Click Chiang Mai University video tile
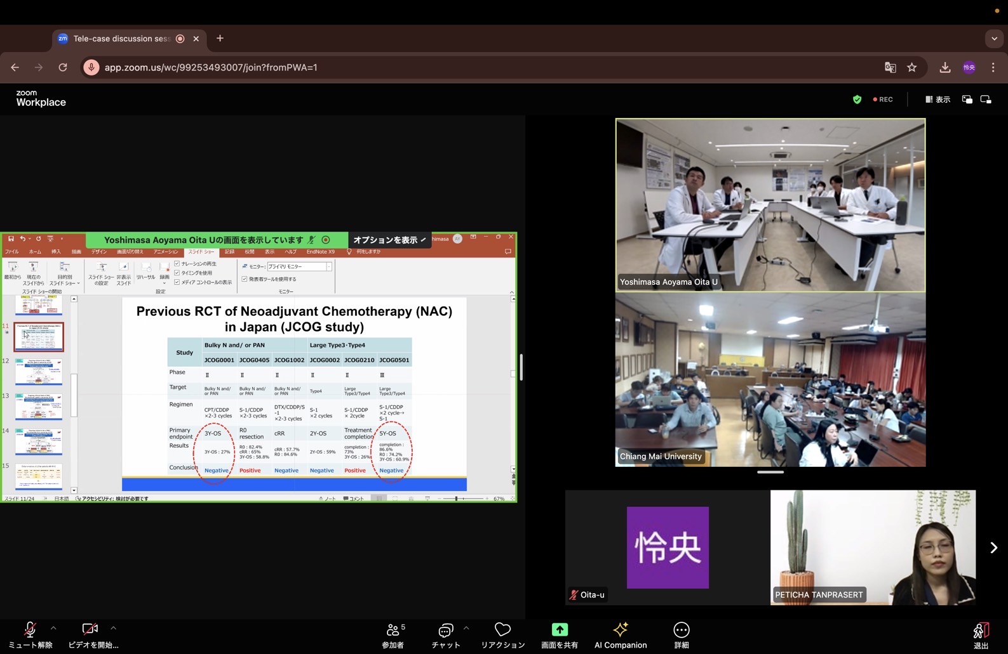The width and height of the screenshot is (1008, 654). [x=770, y=380]
